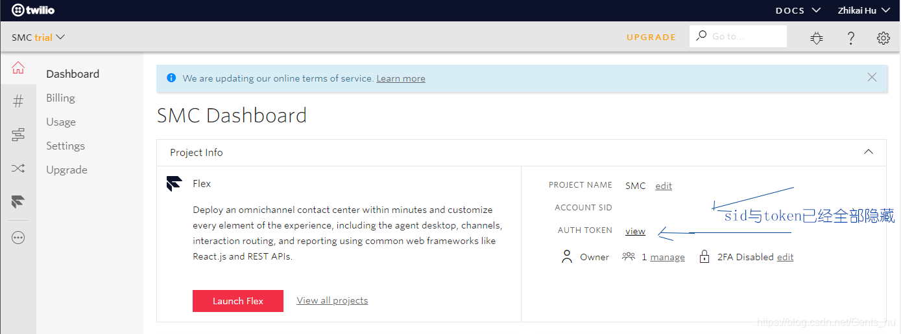Image resolution: width=901 pixels, height=334 pixels.
Task: Open the Zhikai Hu account menu
Action: (865, 10)
